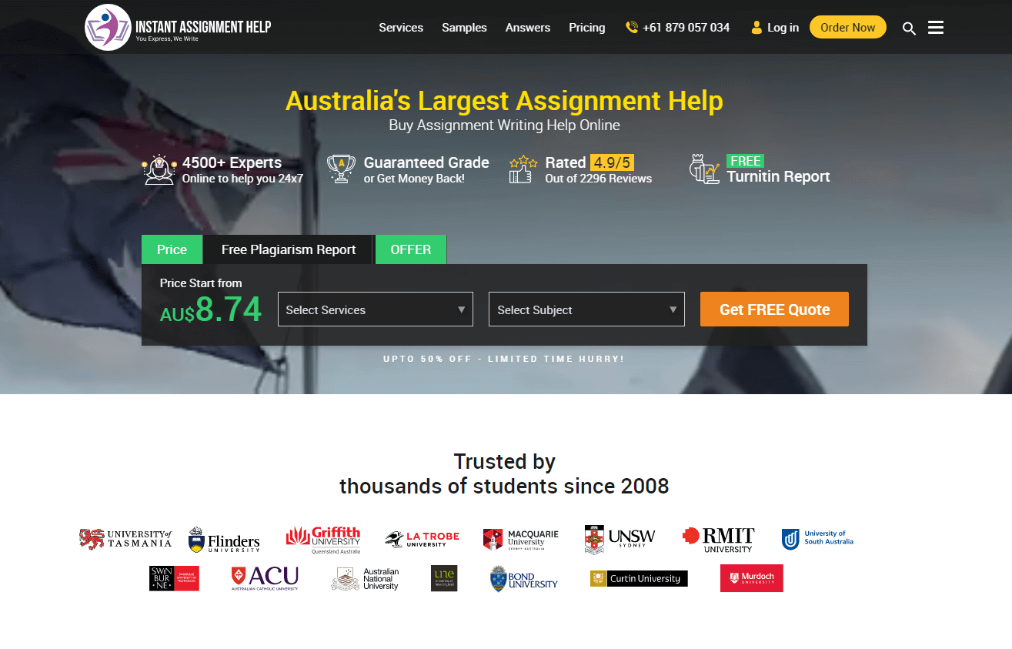Switch to the OFFER tab
The width and height of the screenshot is (1012, 649).
[411, 249]
